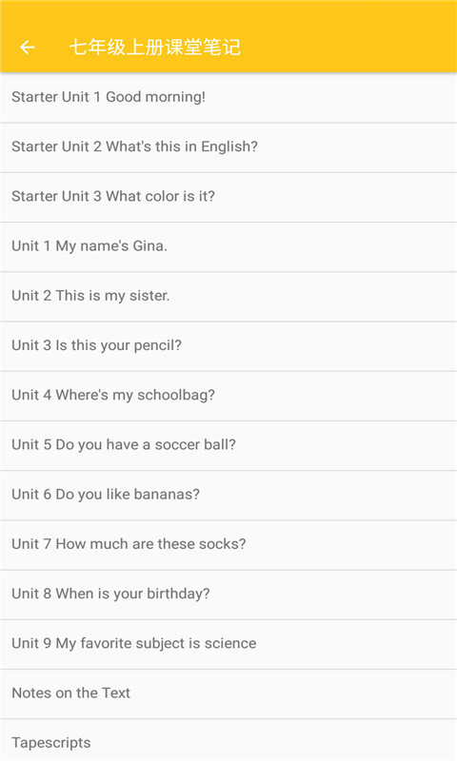Open Starter Unit 1 Good morning!

click(x=228, y=98)
